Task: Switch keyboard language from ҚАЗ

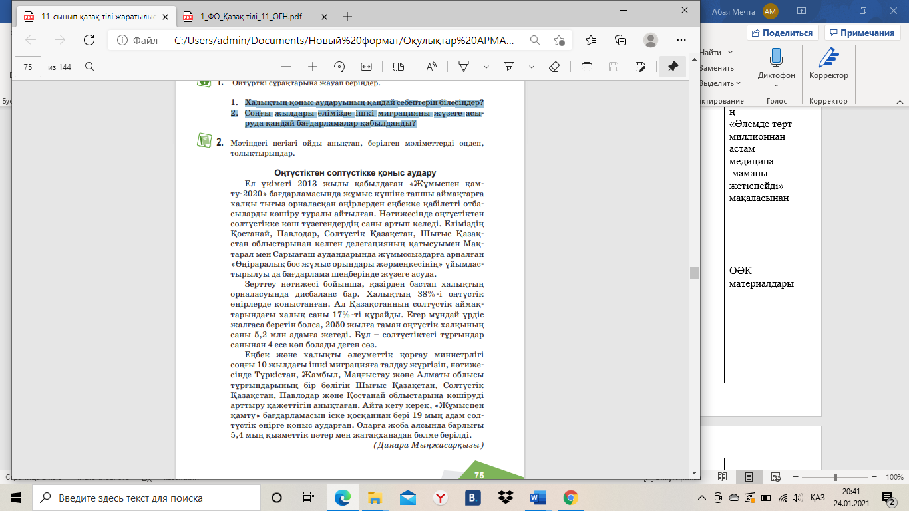Action: coord(818,498)
